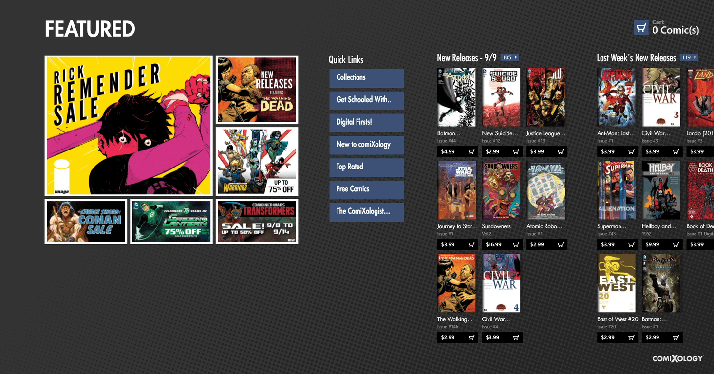This screenshot has height=374, width=714.
Task: Add New Suicide Squad #12 to cart
Action: (516, 151)
